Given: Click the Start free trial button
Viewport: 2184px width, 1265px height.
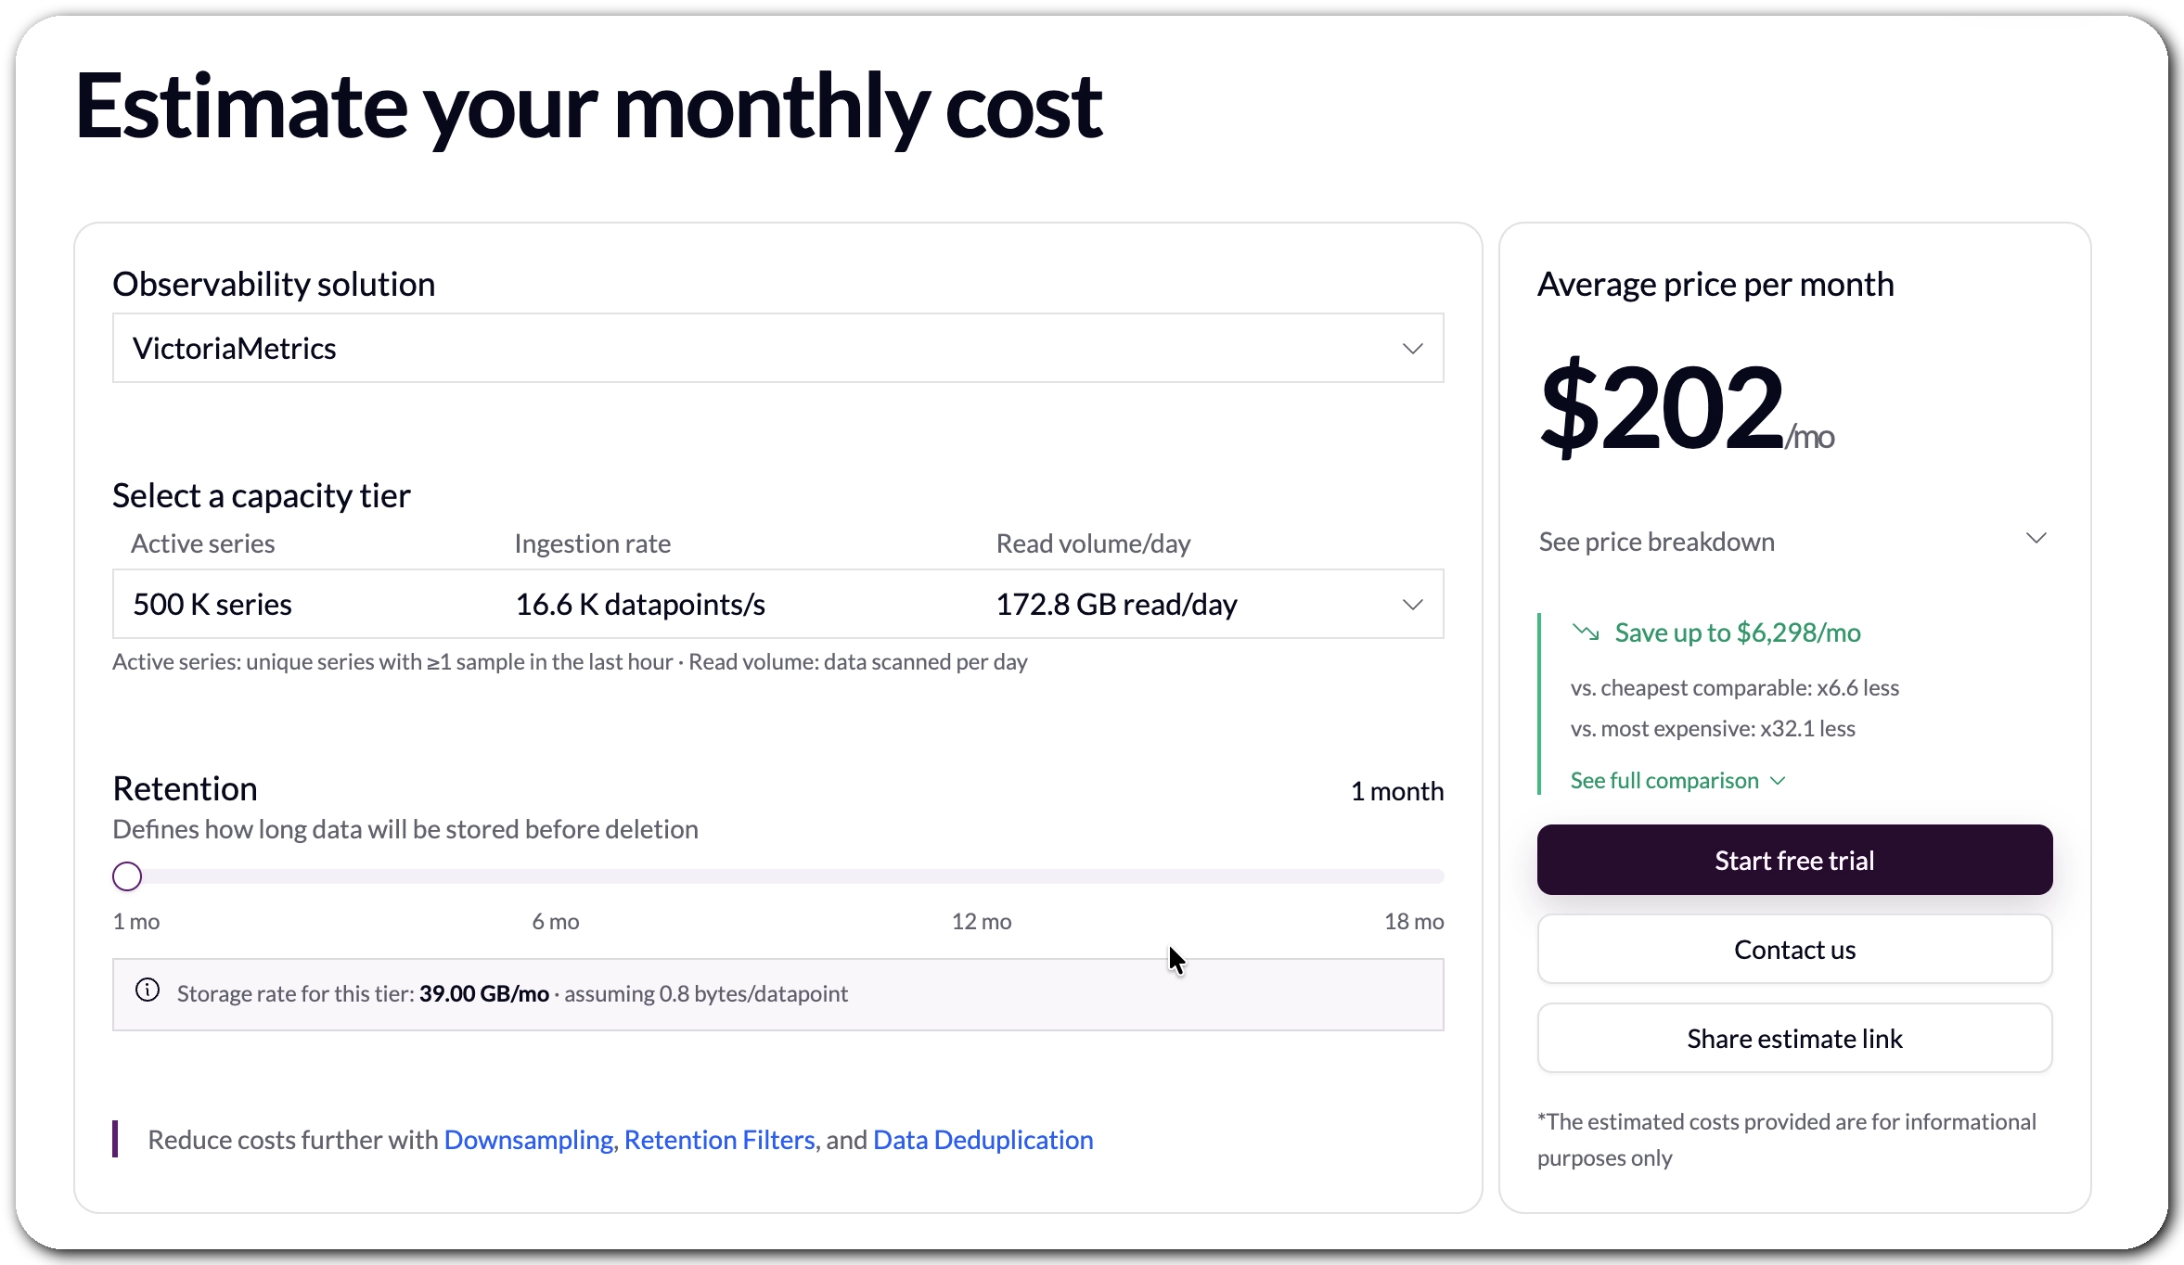Looking at the screenshot, I should 1794,860.
